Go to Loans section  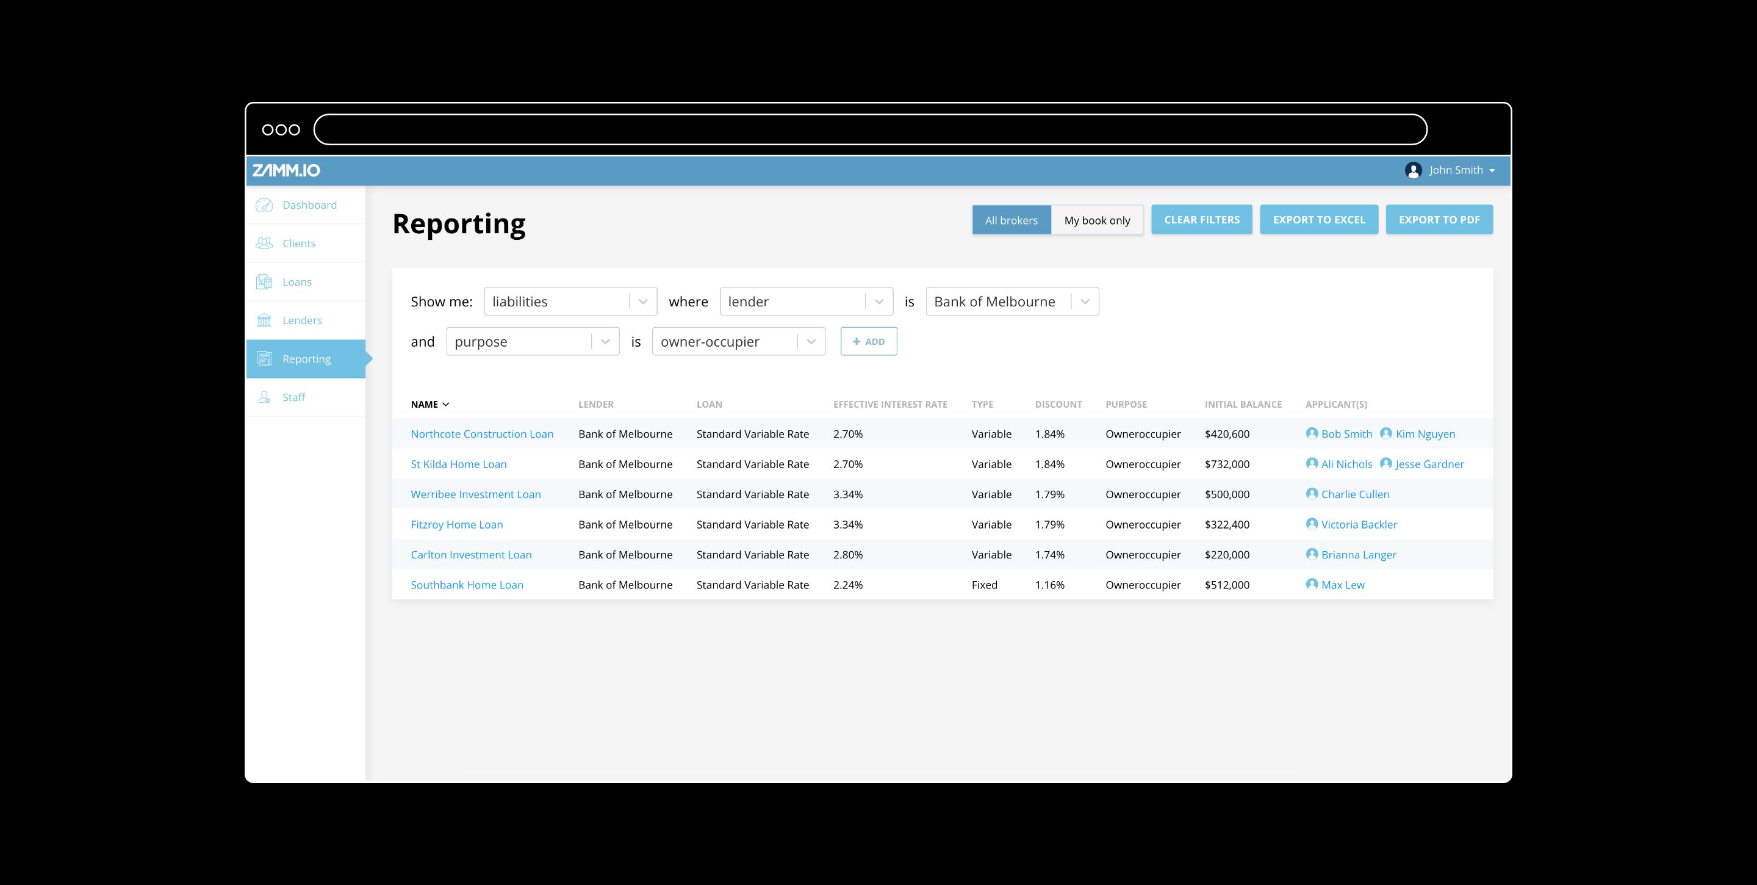tap(306, 282)
